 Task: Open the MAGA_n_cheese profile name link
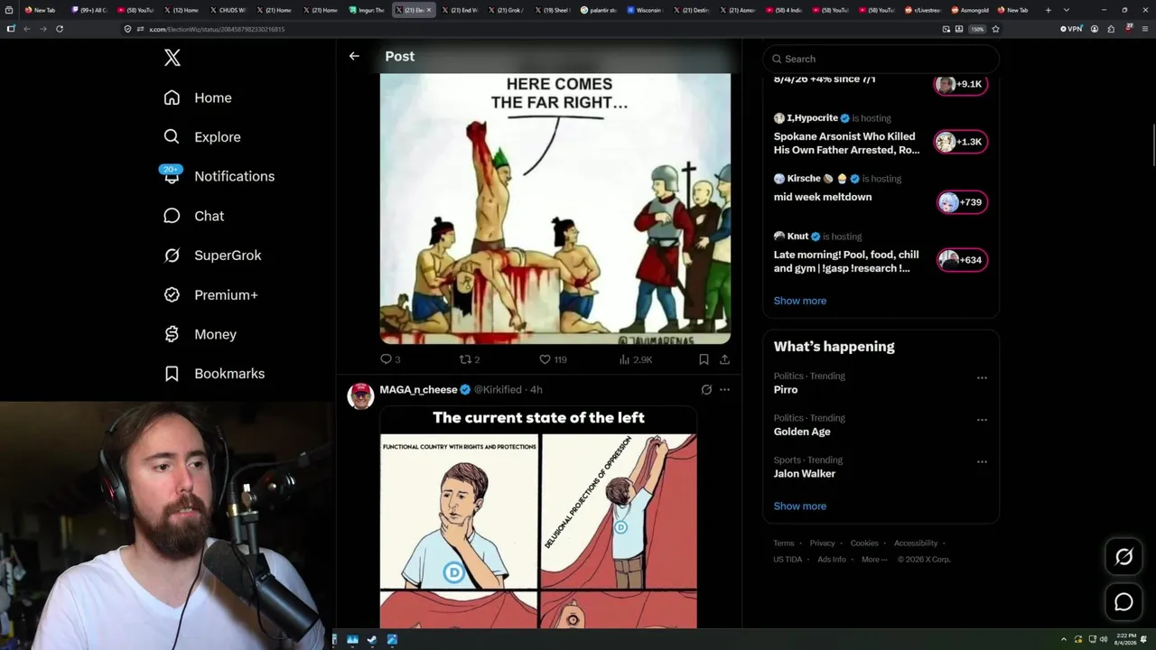pos(418,390)
